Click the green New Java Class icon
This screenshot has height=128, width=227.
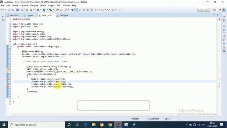(x=31, y=10)
